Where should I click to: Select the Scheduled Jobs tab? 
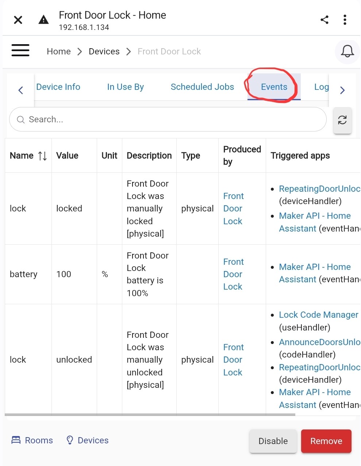(x=202, y=87)
